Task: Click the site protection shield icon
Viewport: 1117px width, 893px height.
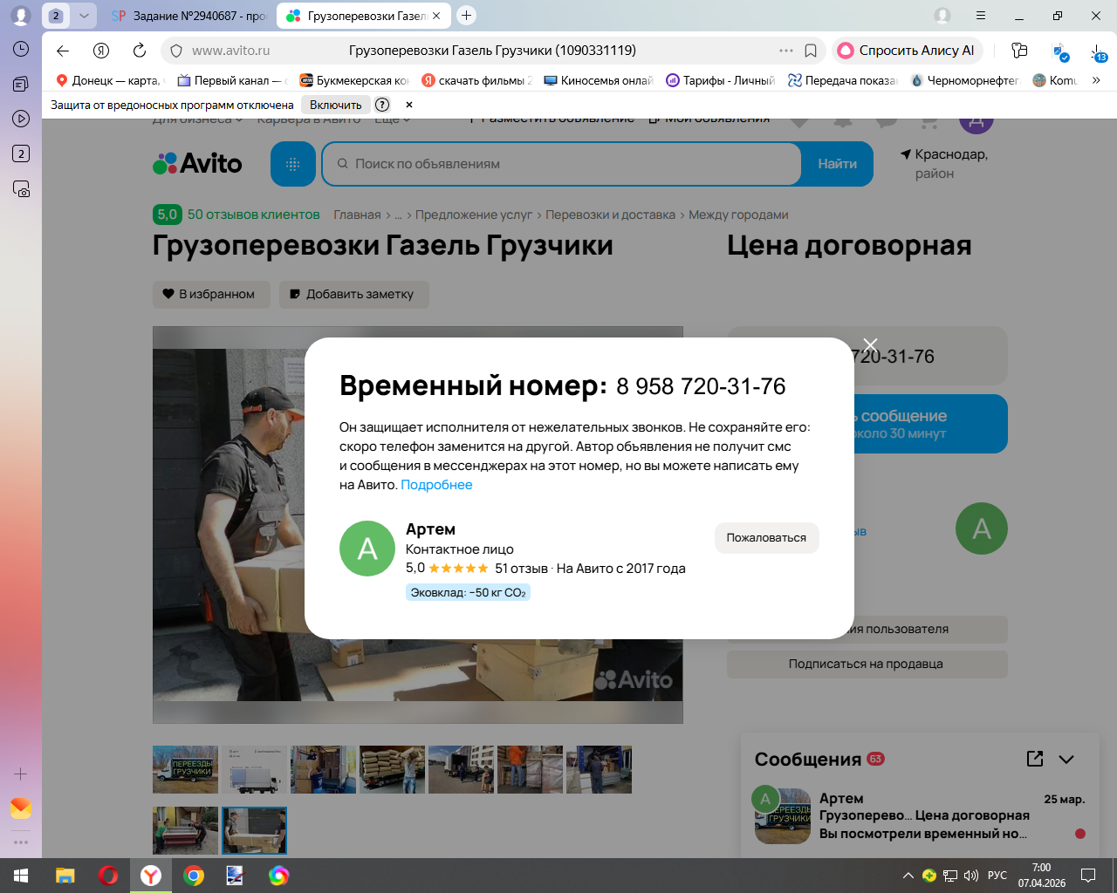Action: click(x=176, y=51)
